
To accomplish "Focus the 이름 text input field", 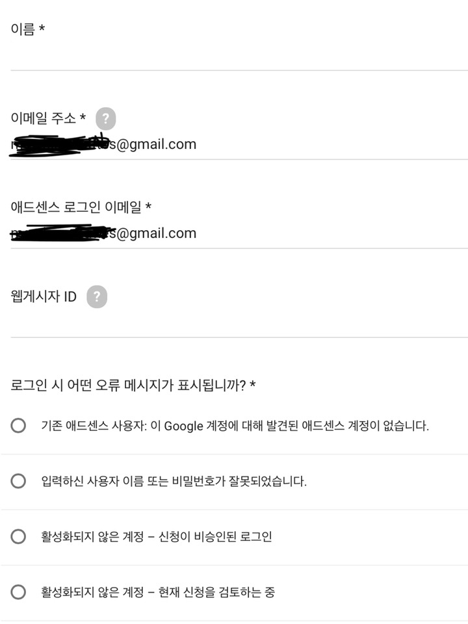I will (239, 56).
